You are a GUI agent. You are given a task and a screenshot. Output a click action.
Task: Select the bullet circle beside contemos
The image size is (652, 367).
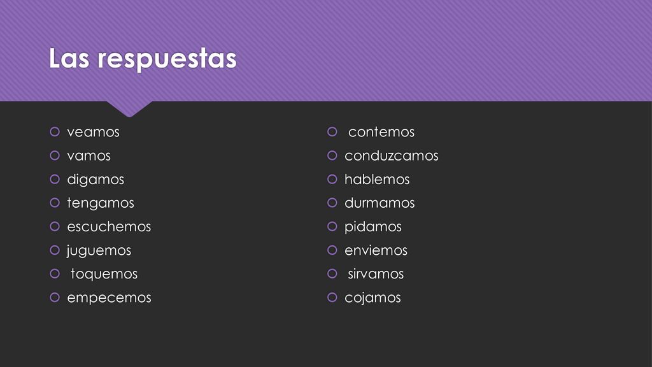[x=332, y=132]
